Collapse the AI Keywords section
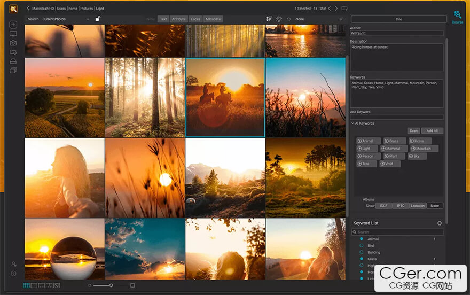 coord(352,123)
